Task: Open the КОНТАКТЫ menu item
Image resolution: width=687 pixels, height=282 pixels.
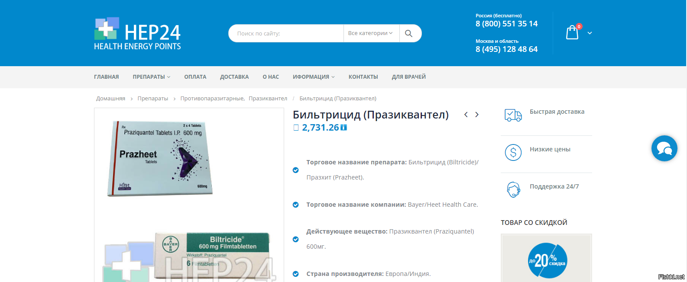Action: tap(363, 77)
